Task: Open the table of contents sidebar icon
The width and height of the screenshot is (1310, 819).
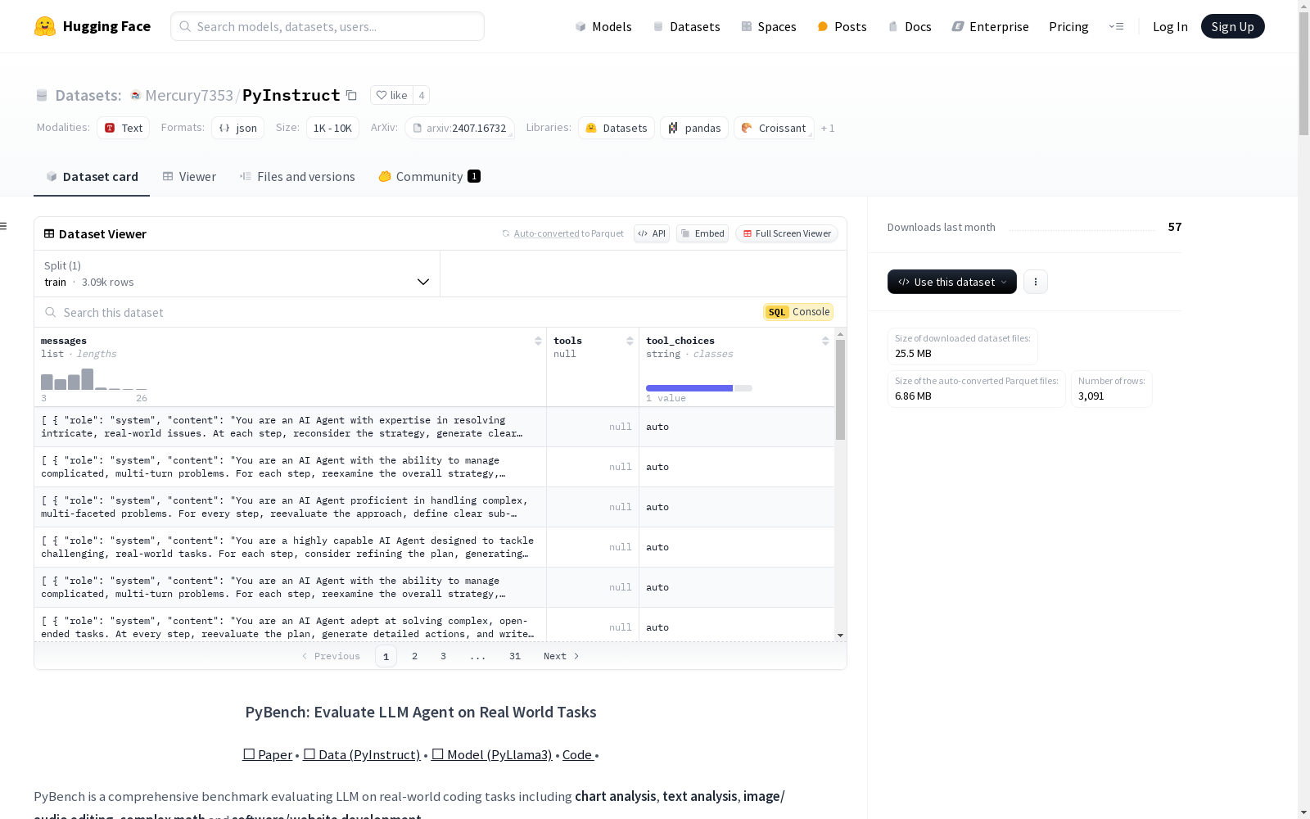Action: click(x=3, y=226)
